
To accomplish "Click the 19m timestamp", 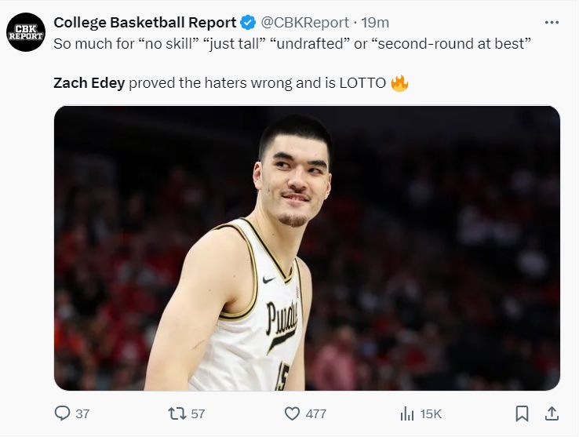I will tap(375, 23).
